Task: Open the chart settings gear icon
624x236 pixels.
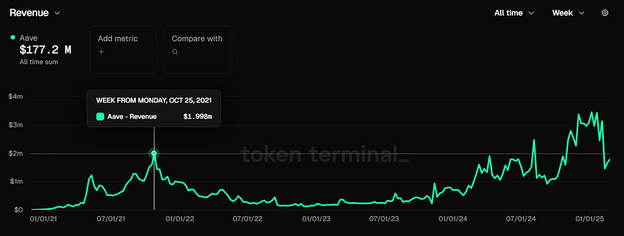Action: 604,13
